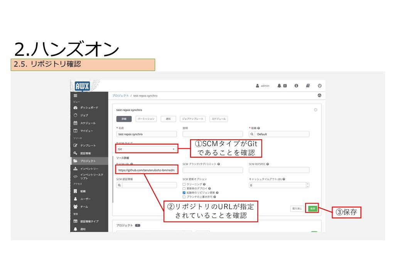This screenshot has height=279, width=395.
Task: Switch to the 詳細 tab
Action: [x=124, y=119]
